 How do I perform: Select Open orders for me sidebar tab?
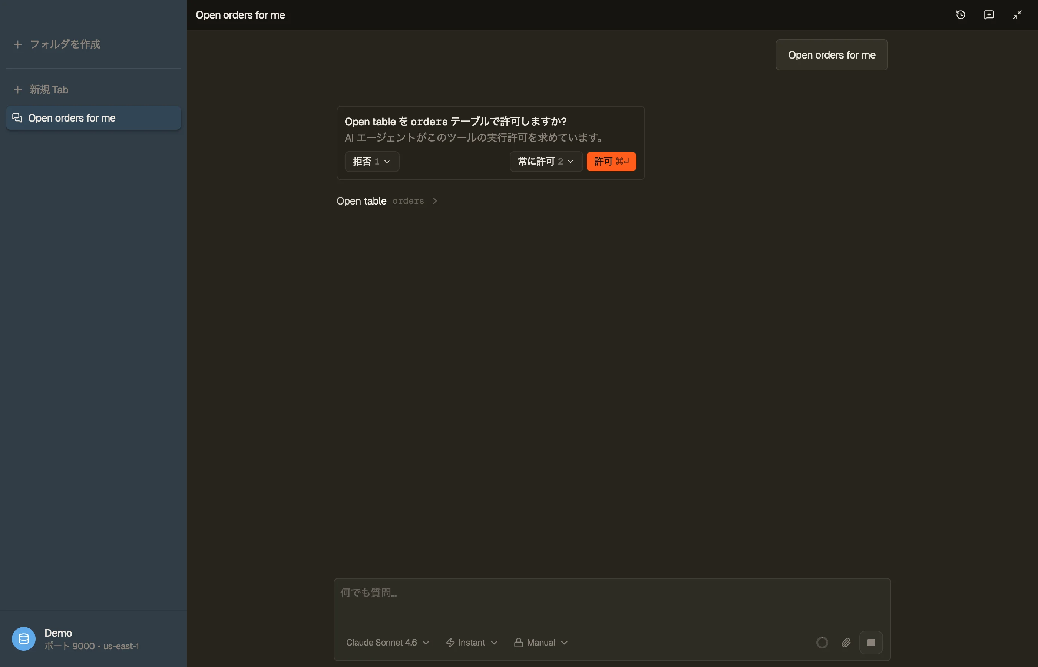click(x=93, y=118)
